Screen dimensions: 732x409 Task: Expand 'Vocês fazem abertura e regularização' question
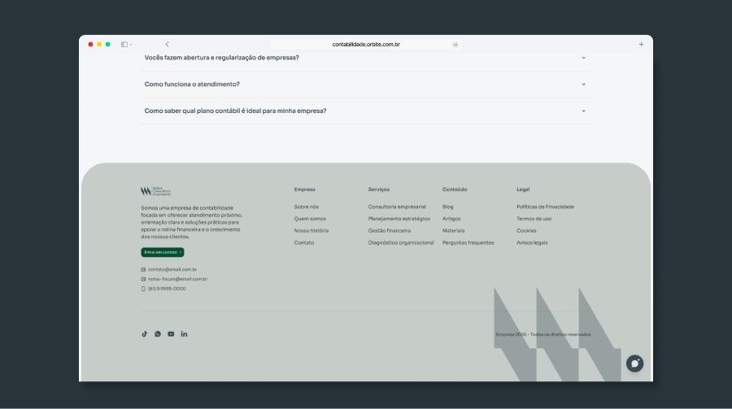(x=365, y=58)
